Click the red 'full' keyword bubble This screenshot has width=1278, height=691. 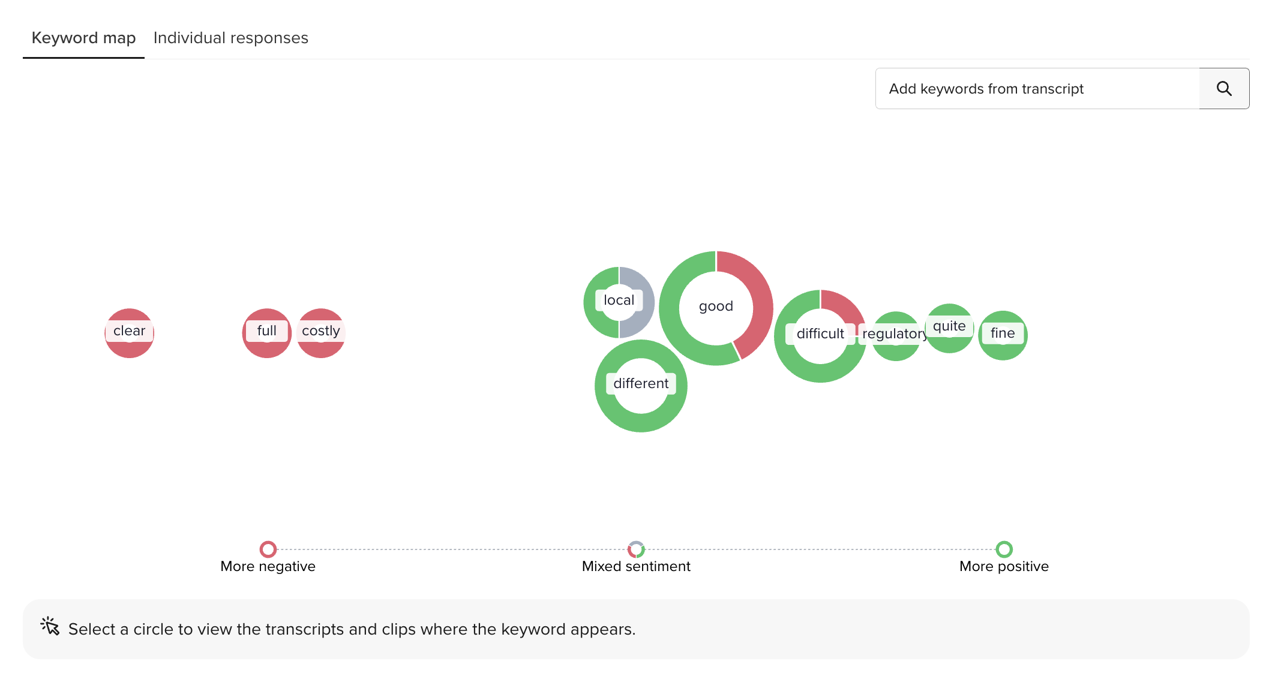pos(266,332)
